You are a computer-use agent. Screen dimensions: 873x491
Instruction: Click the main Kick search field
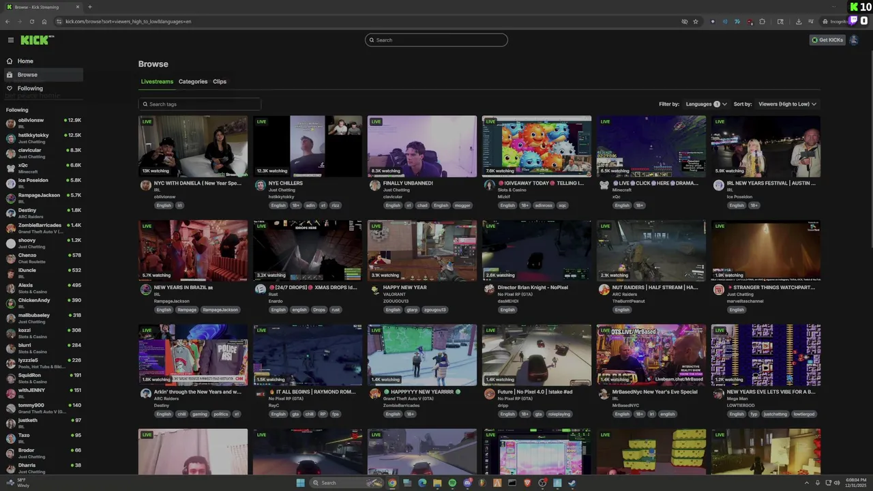(436, 40)
